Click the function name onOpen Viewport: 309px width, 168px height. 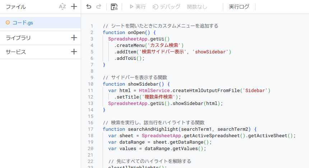pyautogui.click(x=136, y=33)
